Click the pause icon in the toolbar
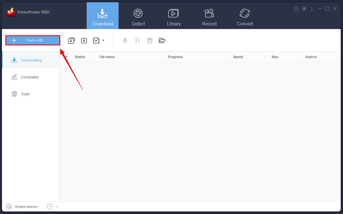Screen dimensions: 343x214 (137, 41)
